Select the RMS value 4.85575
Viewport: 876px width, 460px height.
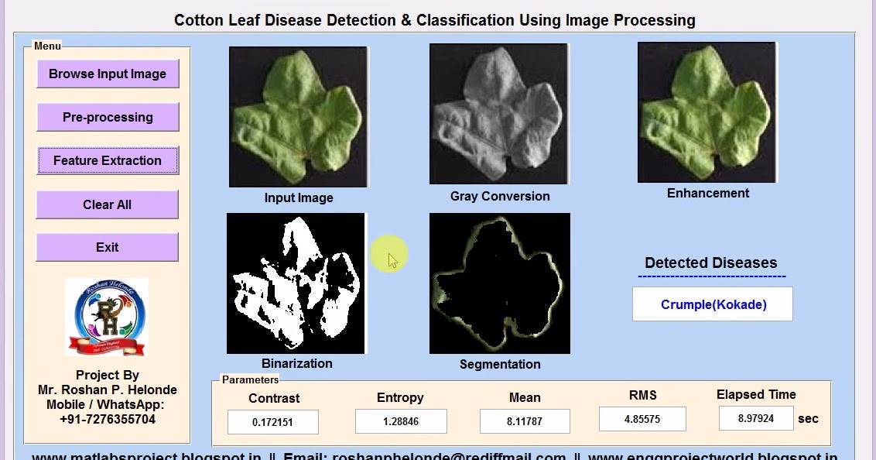[642, 418]
